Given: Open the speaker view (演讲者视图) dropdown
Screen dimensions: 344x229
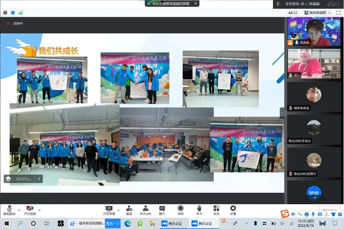Looking at the screenshot, I should click(318, 13).
